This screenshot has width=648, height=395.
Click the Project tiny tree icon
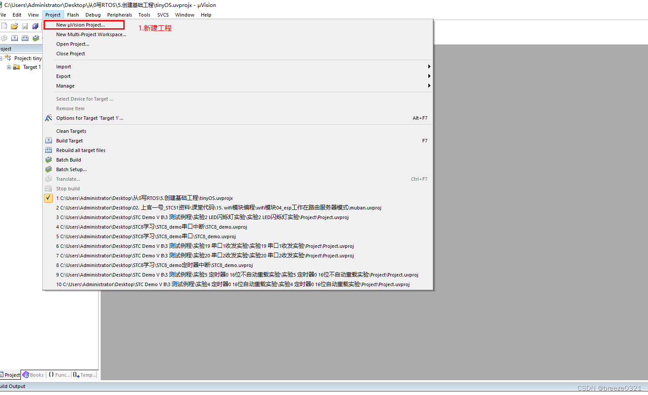(x=8, y=58)
